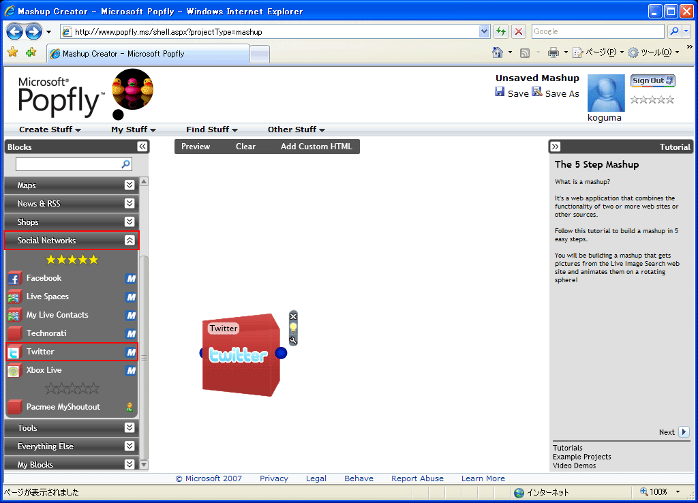698x503 pixels.
Task: Click the Google search box
Action: [598, 31]
